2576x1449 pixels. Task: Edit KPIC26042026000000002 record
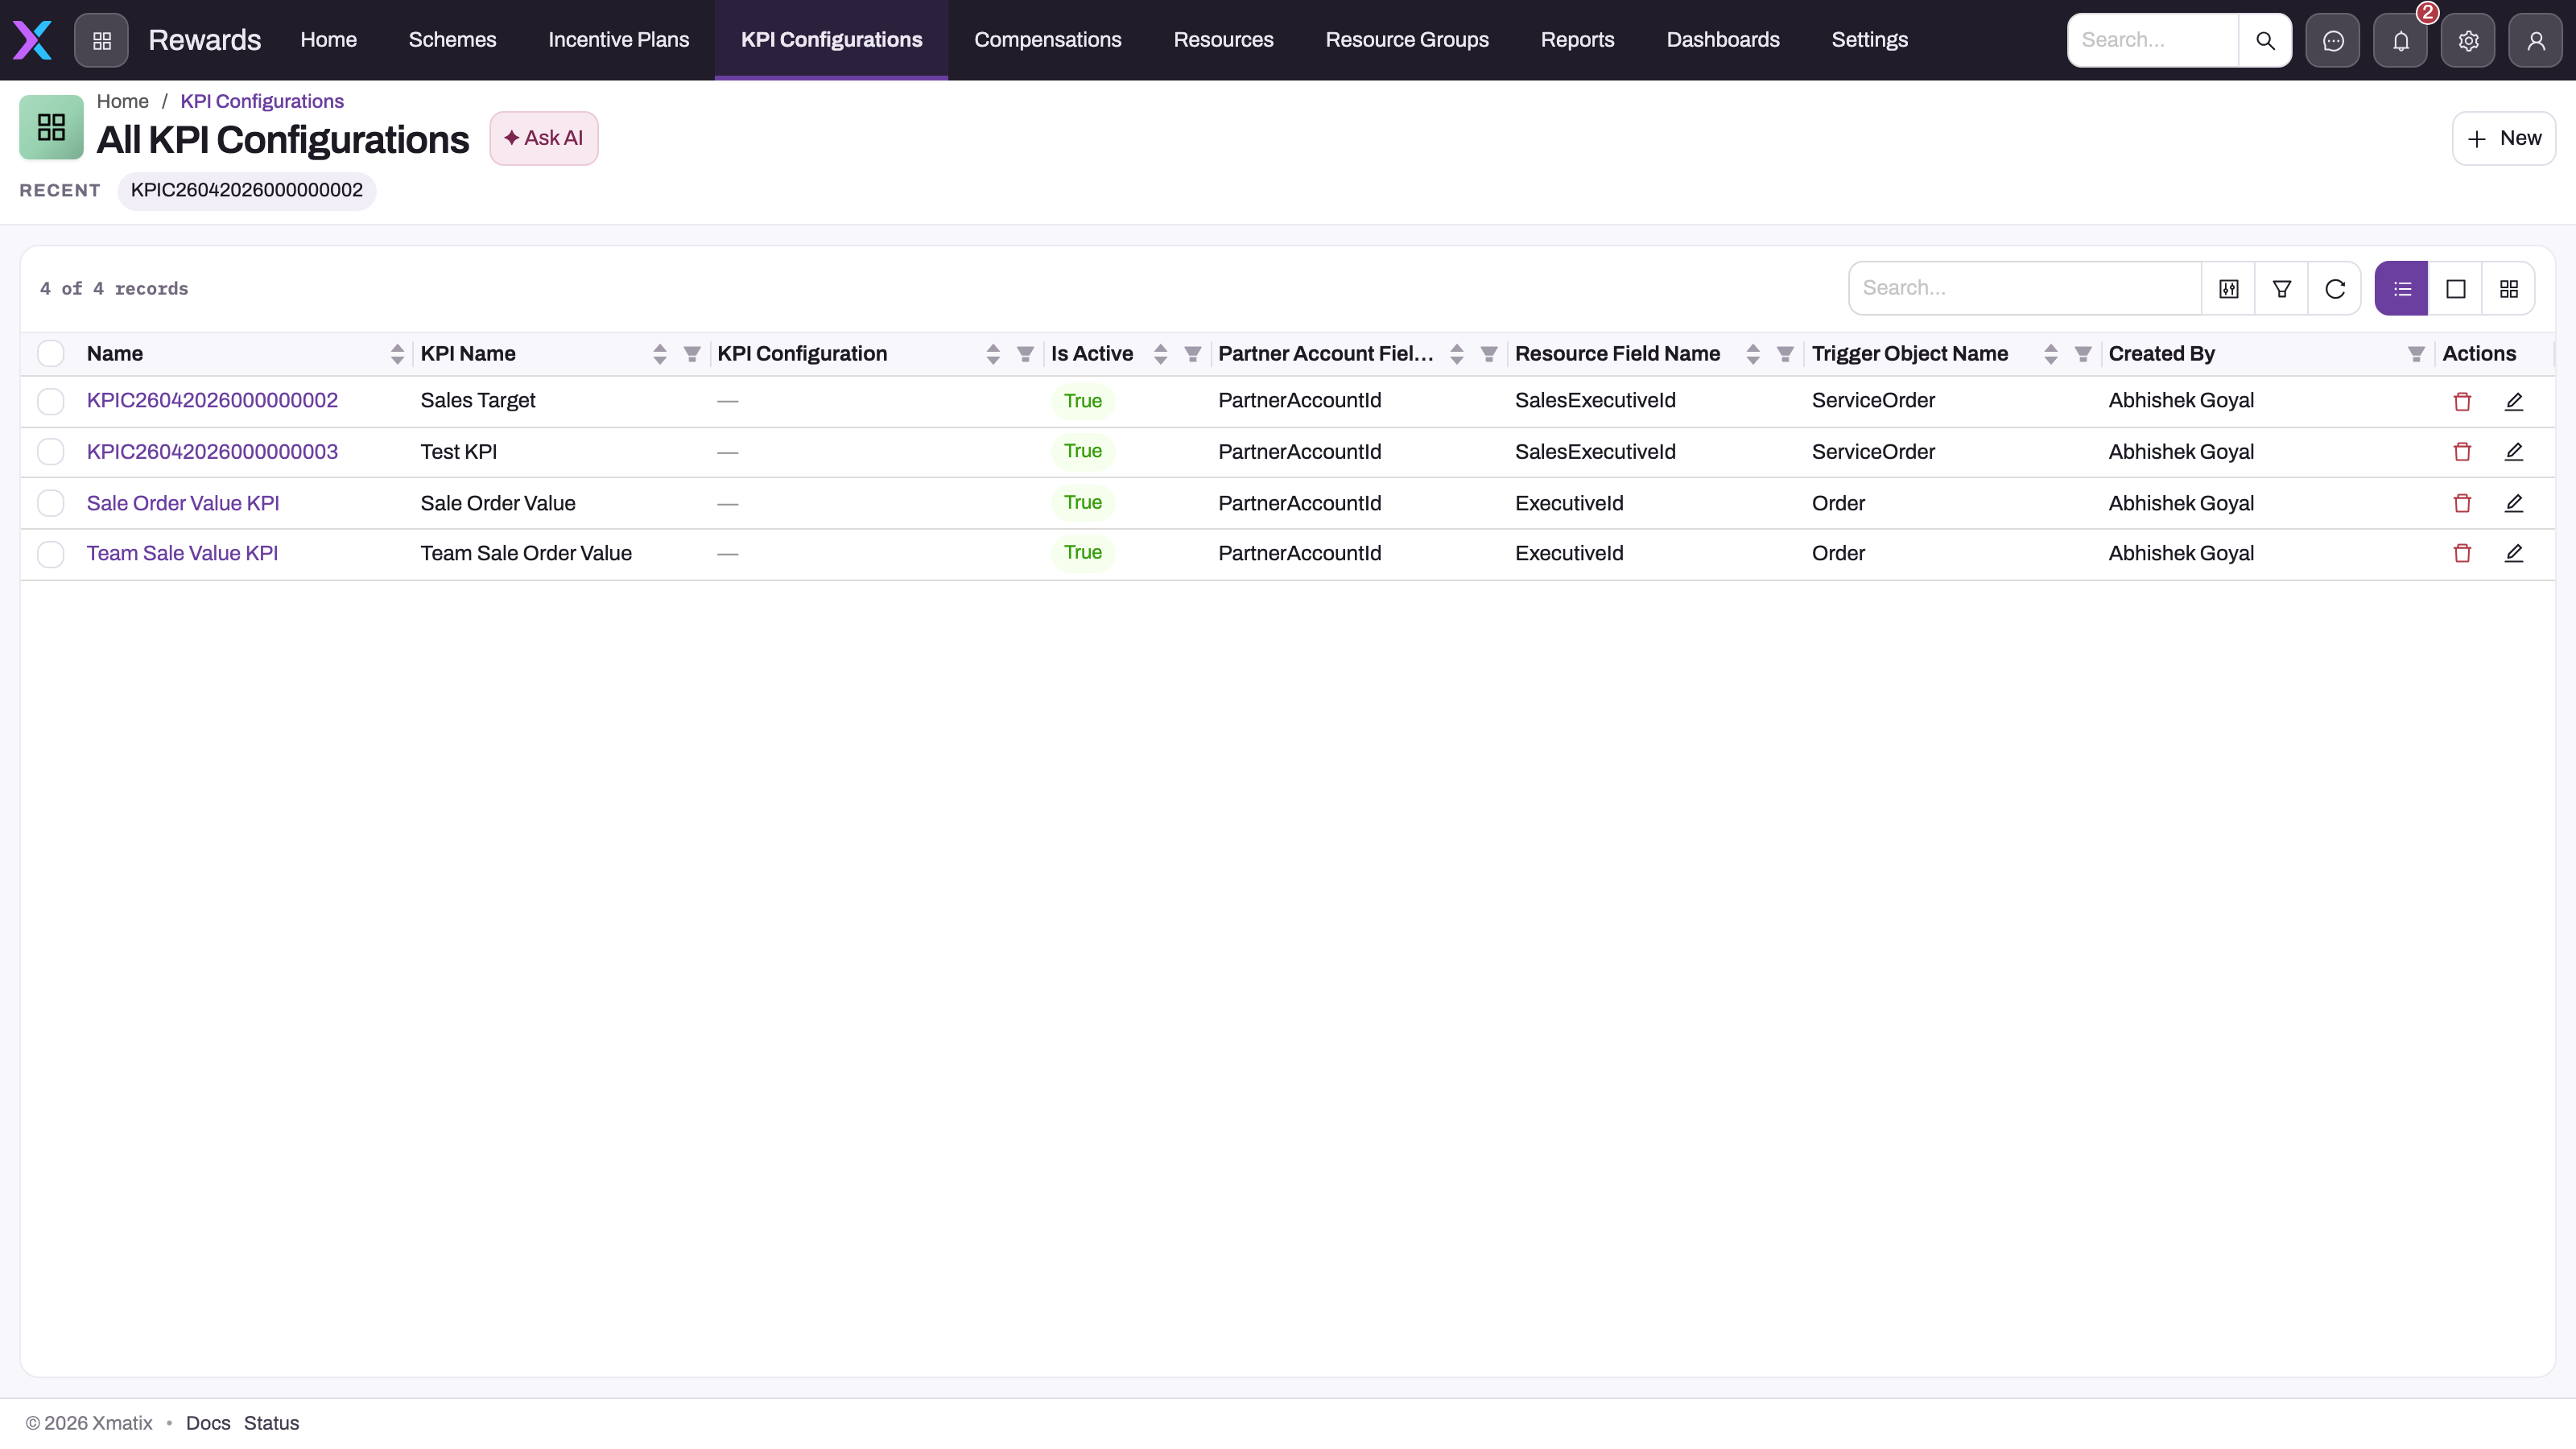tap(2514, 401)
